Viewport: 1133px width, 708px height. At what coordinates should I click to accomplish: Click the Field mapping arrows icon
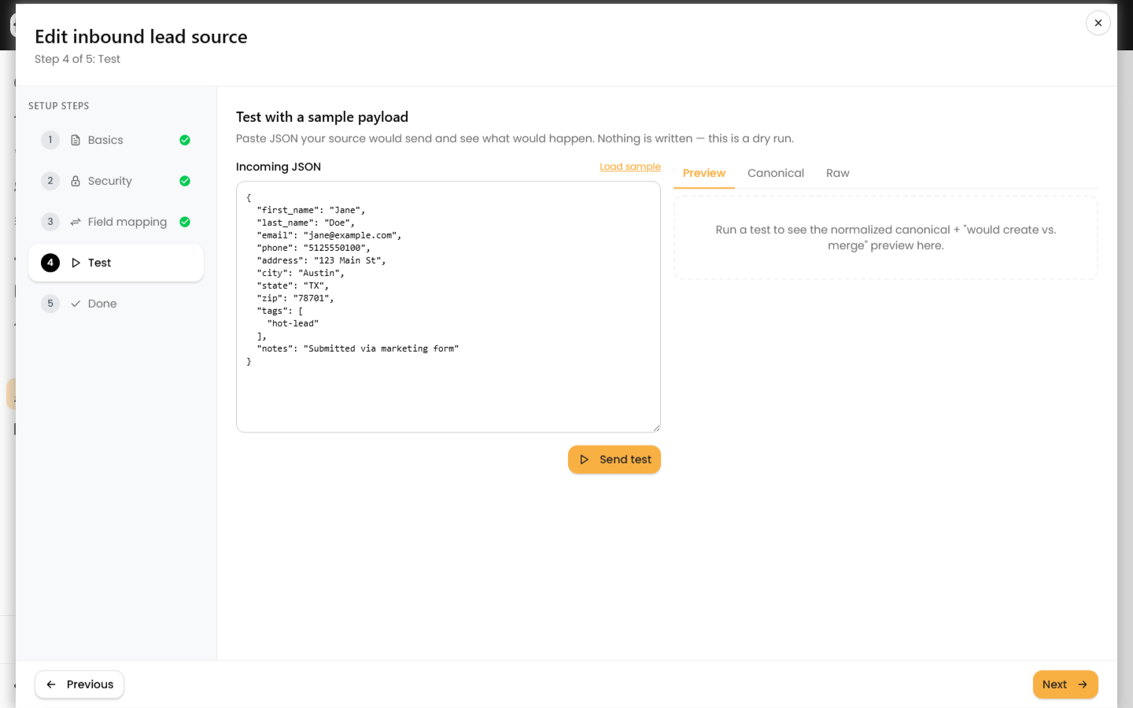[76, 222]
